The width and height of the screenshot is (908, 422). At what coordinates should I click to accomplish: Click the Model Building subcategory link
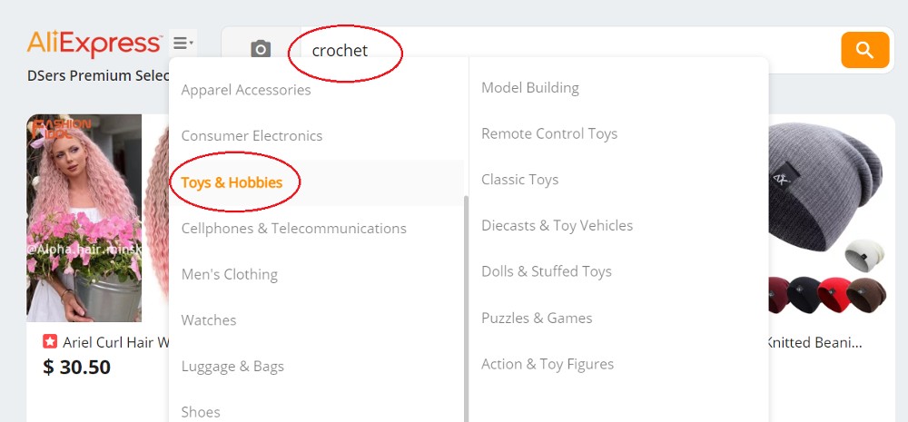(530, 87)
